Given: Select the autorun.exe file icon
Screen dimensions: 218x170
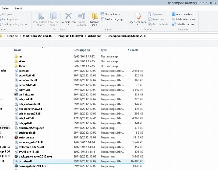Looking at the screenshot, I should tap(16, 137).
